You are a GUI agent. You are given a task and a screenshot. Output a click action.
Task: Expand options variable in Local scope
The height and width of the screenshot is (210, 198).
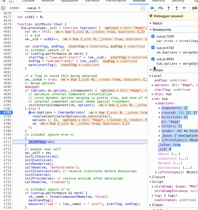coord(153,85)
